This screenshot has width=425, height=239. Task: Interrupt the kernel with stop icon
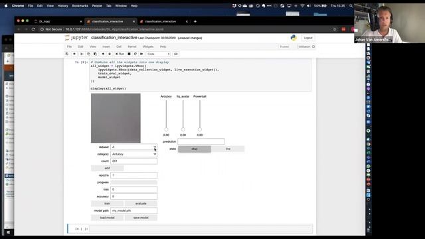129,54
